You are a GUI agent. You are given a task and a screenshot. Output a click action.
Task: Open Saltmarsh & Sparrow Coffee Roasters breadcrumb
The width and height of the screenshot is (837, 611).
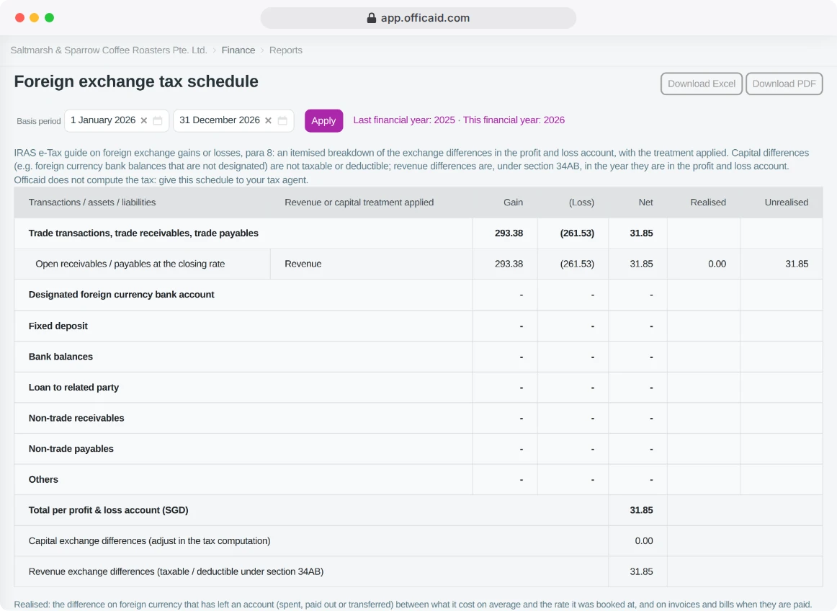coord(109,50)
